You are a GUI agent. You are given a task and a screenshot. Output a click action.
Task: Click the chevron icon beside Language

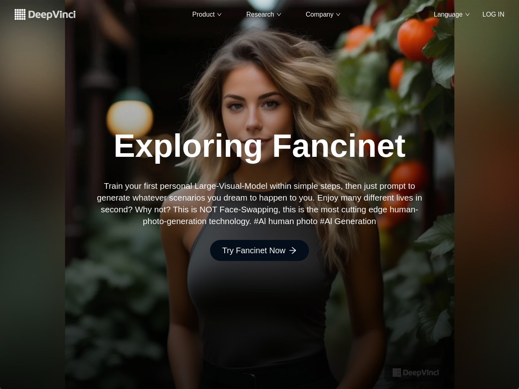468,15
